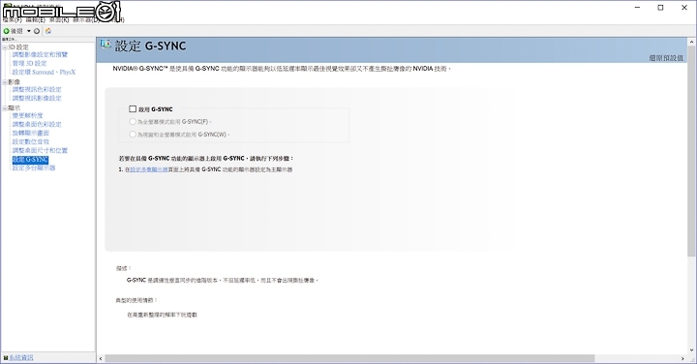Click 還原預設值 restore defaults link

click(x=666, y=58)
